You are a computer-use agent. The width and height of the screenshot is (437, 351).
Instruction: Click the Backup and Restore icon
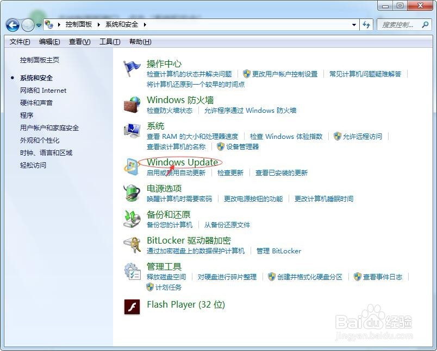pos(132,219)
